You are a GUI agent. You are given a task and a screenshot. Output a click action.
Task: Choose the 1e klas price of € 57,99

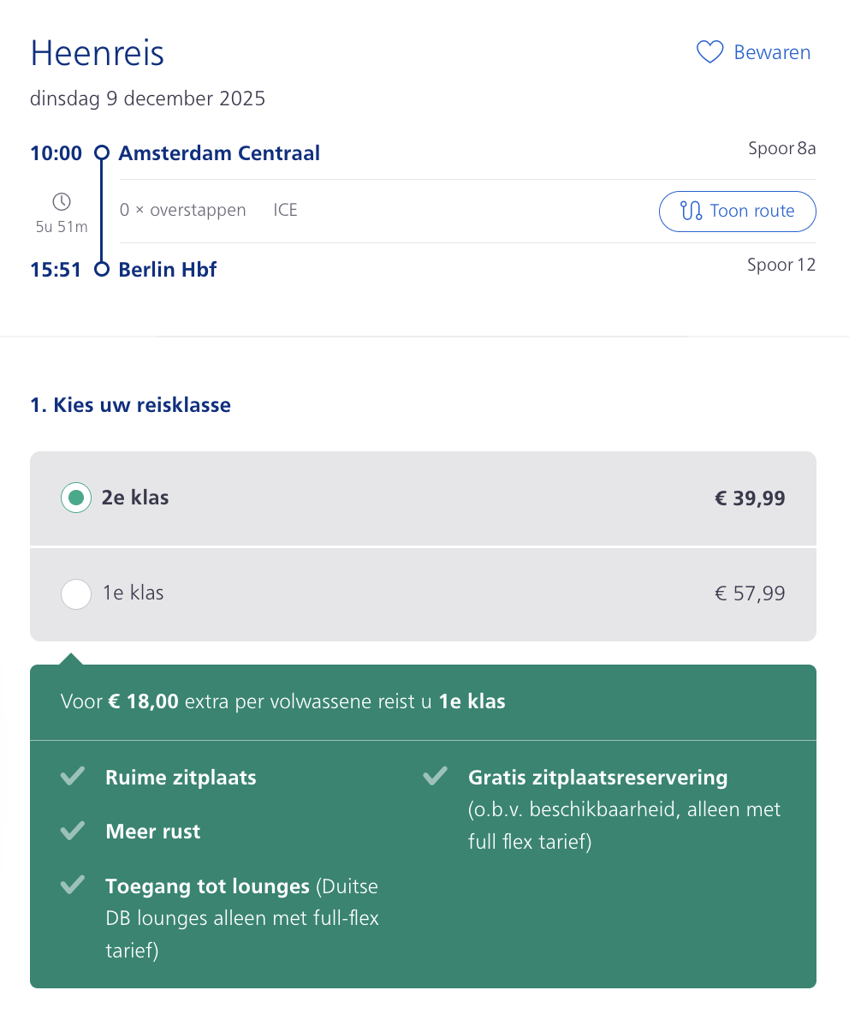coord(750,594)
